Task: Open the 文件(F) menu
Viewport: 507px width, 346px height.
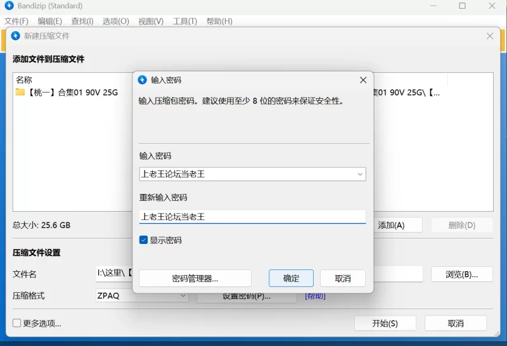Action: point(16,22)
